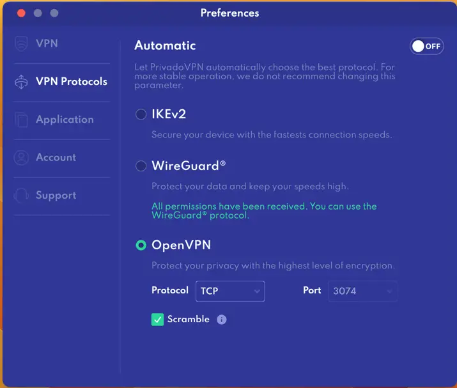Click the Preferences window title
457x388 pixels.
(x=229, y=13)
